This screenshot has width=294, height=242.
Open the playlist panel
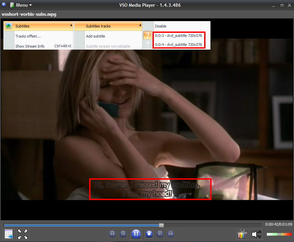pyautogui.click(x=9, y=234)
